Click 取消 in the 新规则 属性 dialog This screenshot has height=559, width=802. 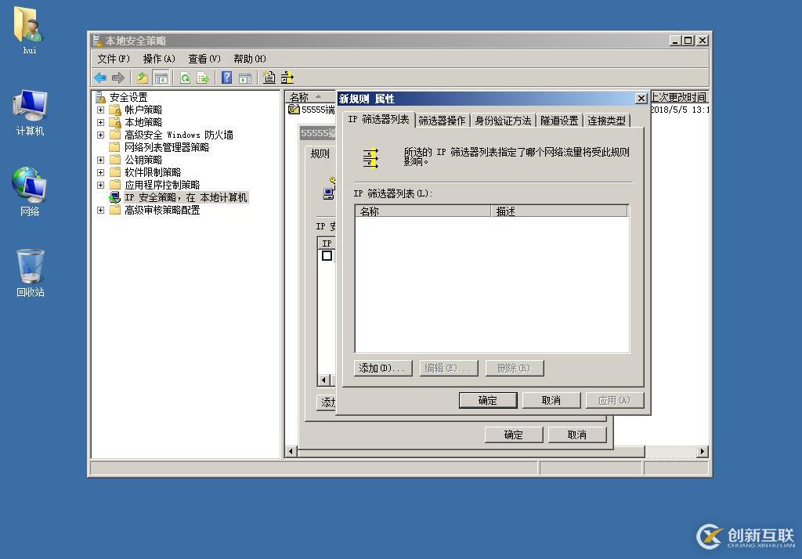click(x=551, y=400)
